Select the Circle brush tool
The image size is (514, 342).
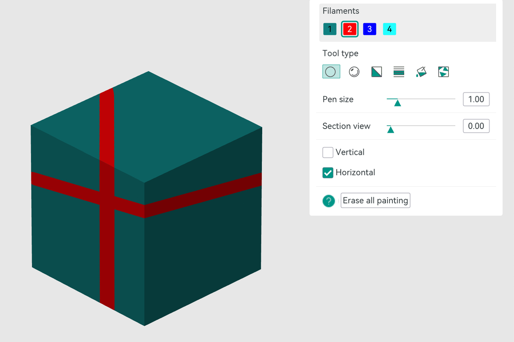point(331,72)
